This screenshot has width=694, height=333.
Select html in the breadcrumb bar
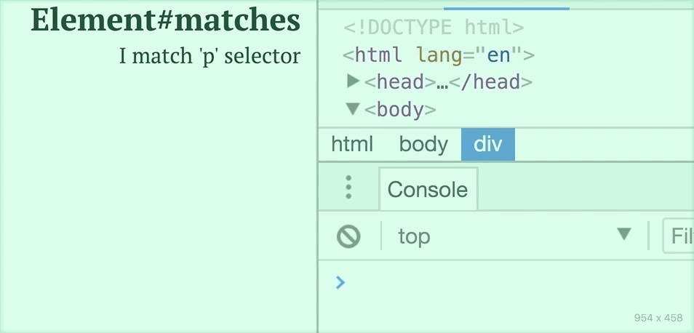coord(352,144)
